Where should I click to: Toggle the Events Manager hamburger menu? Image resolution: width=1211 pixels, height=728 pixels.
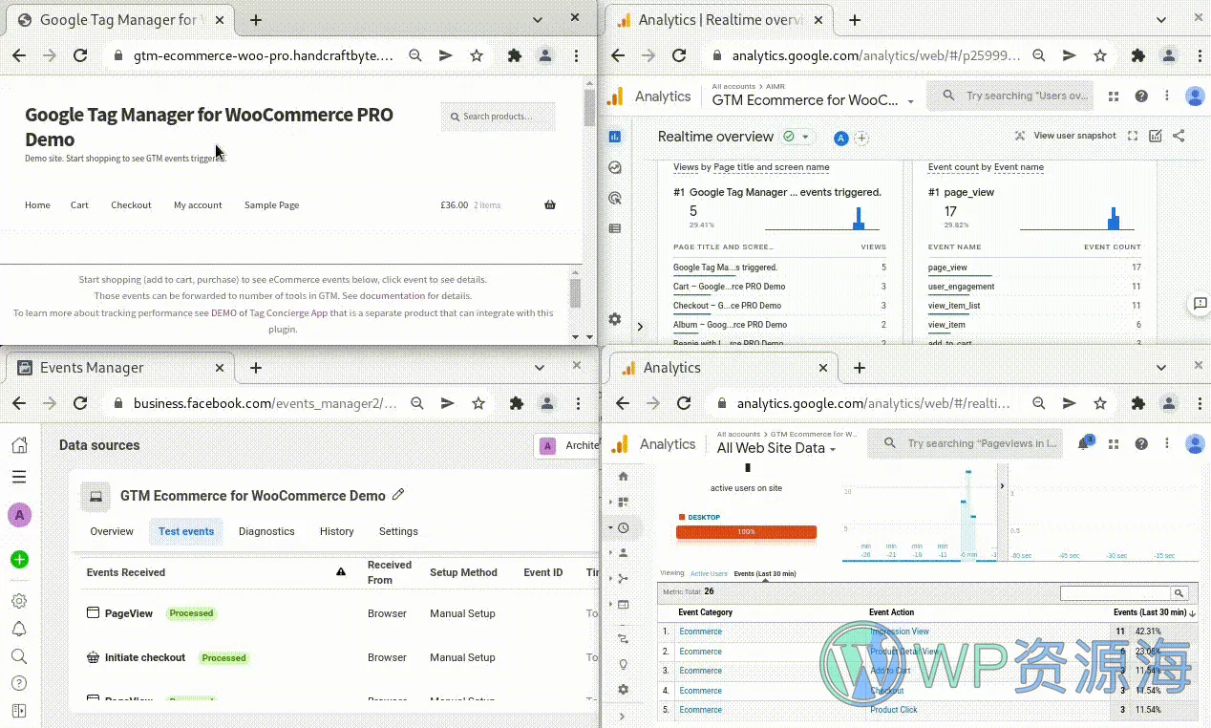tap(19, 477)
